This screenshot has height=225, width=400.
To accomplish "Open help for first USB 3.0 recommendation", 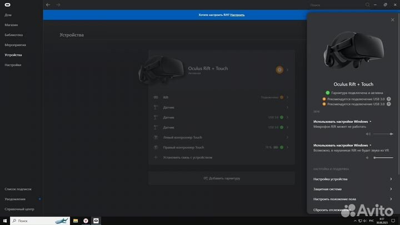I will point(388,99).
